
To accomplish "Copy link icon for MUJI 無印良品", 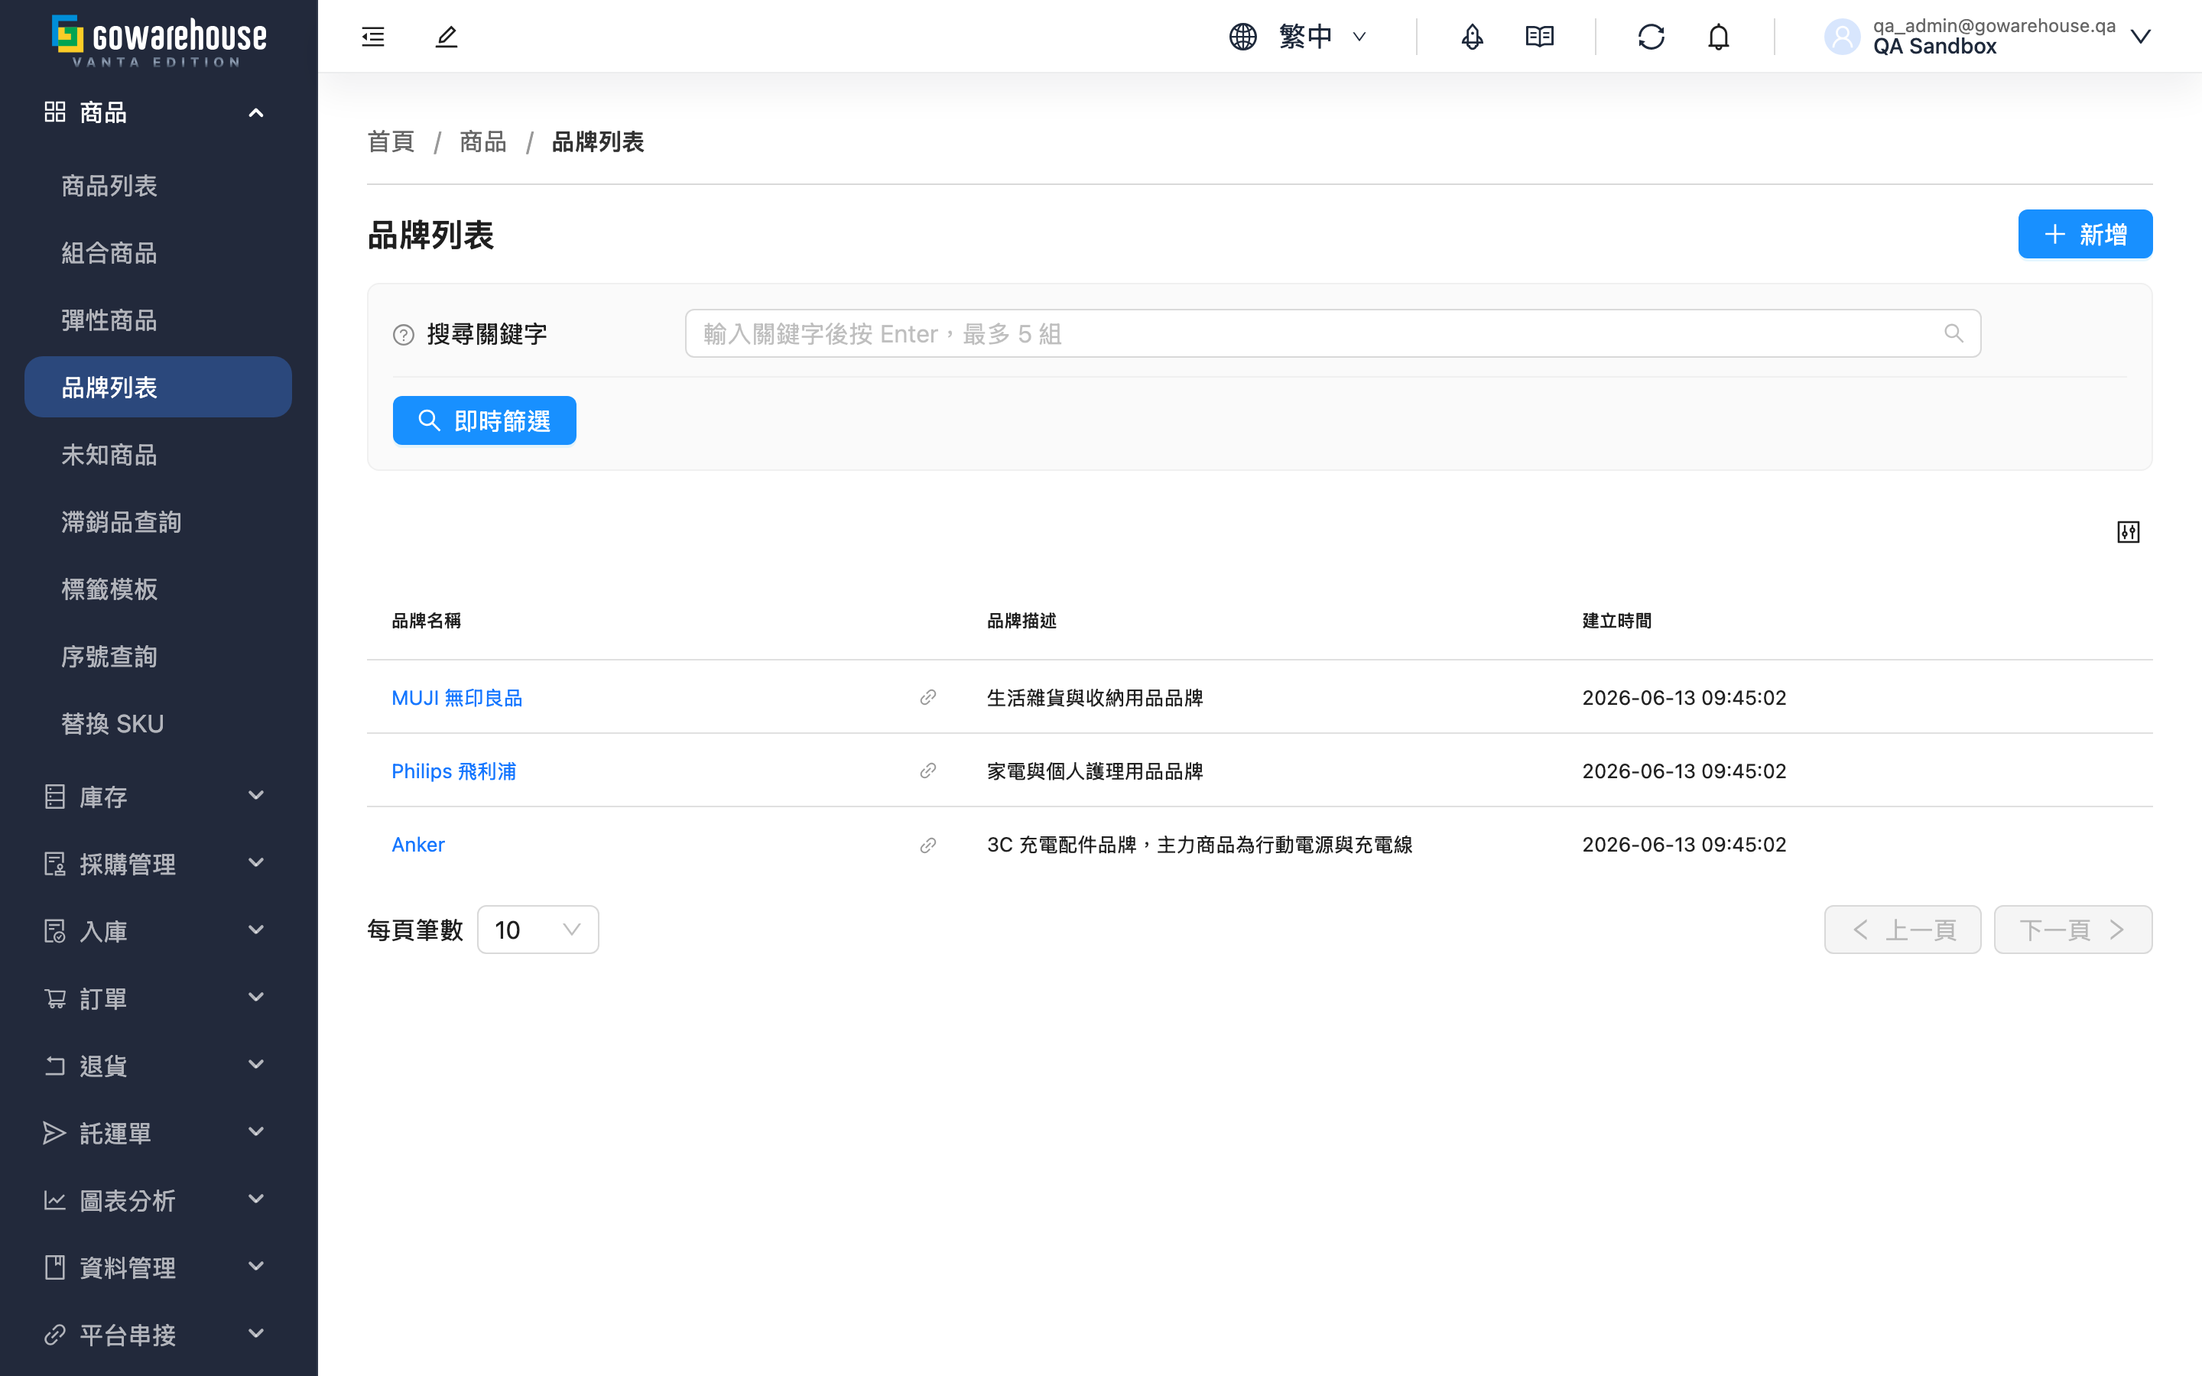I will point(928,697).
